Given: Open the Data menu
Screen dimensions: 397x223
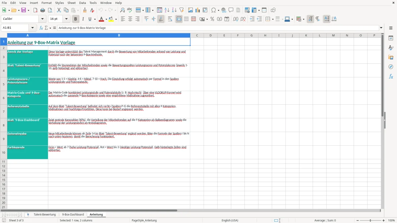Looking at the screenshot, I should (82, 3).
